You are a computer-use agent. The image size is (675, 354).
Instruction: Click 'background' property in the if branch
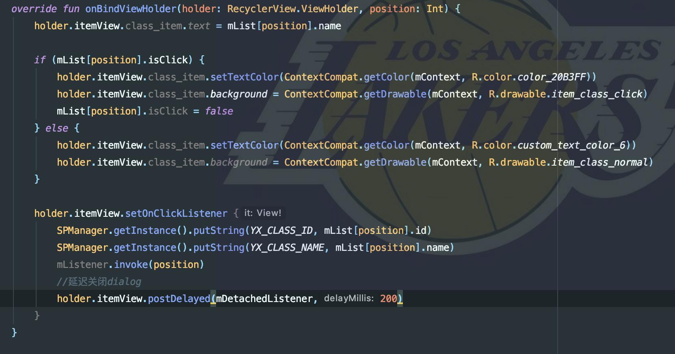pos(239,94)
